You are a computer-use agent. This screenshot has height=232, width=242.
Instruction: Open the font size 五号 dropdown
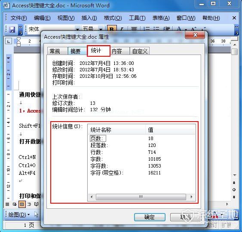101,29
